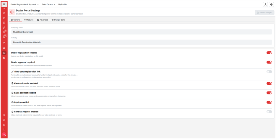
Task: Click the 'Contract request enabled' label
Action: 26,112
